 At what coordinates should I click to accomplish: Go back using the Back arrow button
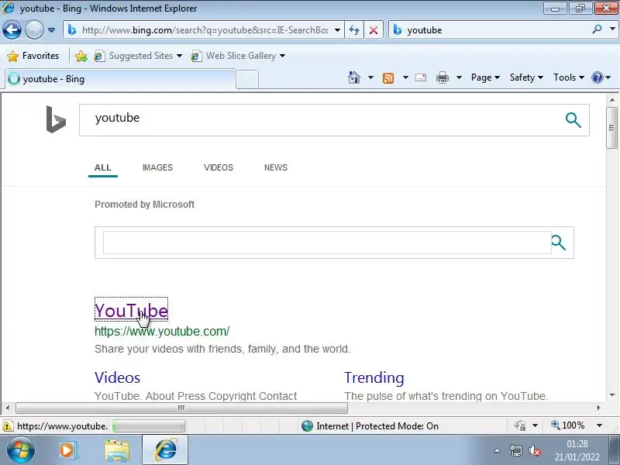(x=12, y=30)
